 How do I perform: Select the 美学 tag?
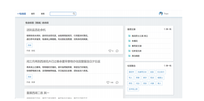[145, 78]
